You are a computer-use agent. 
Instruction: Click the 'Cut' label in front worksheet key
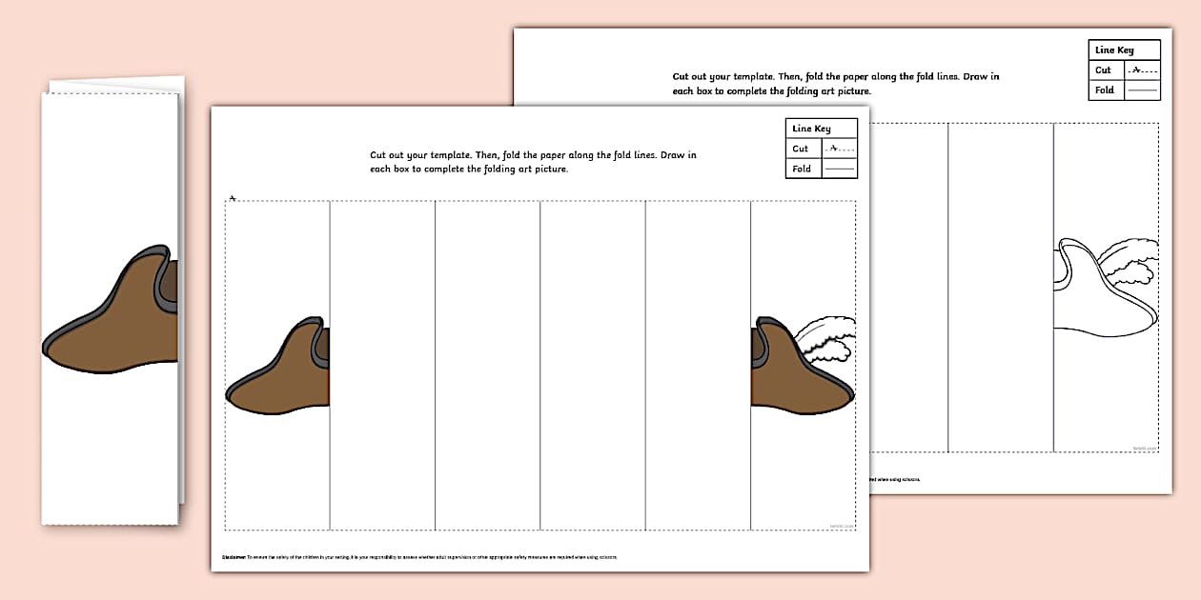[x=801, y=149]
